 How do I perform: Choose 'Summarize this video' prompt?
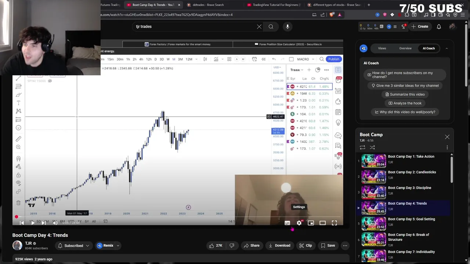(405, 94)
